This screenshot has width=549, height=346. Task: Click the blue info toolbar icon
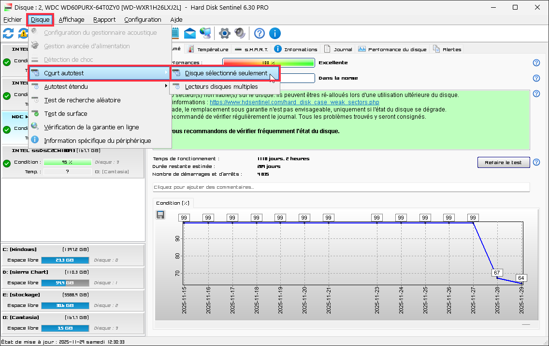click(275, 33)
